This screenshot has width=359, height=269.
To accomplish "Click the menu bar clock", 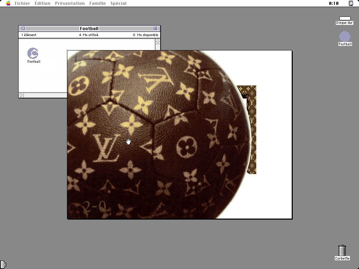I will (x=333, y=3).
